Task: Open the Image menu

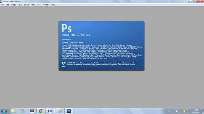Action: (13, 5)
